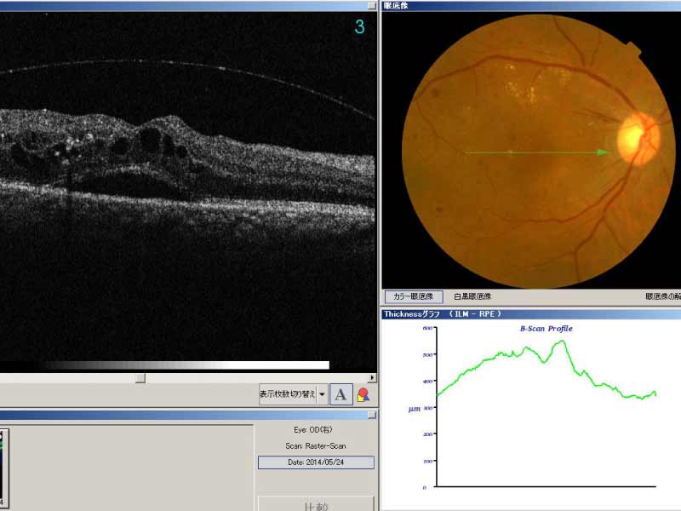The width and height of the screenshot is (681, 511).
Task: Select the カラー眼底像 color fundus tab
Action: [x=413, y=297]
